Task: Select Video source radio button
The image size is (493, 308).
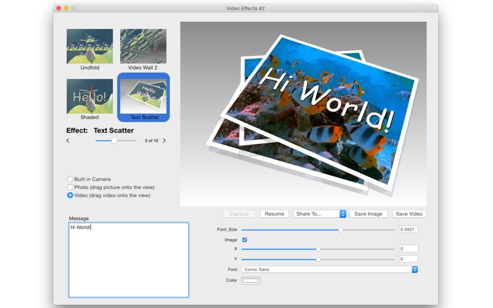Action: pyautogui.click(x=70, y=195)
